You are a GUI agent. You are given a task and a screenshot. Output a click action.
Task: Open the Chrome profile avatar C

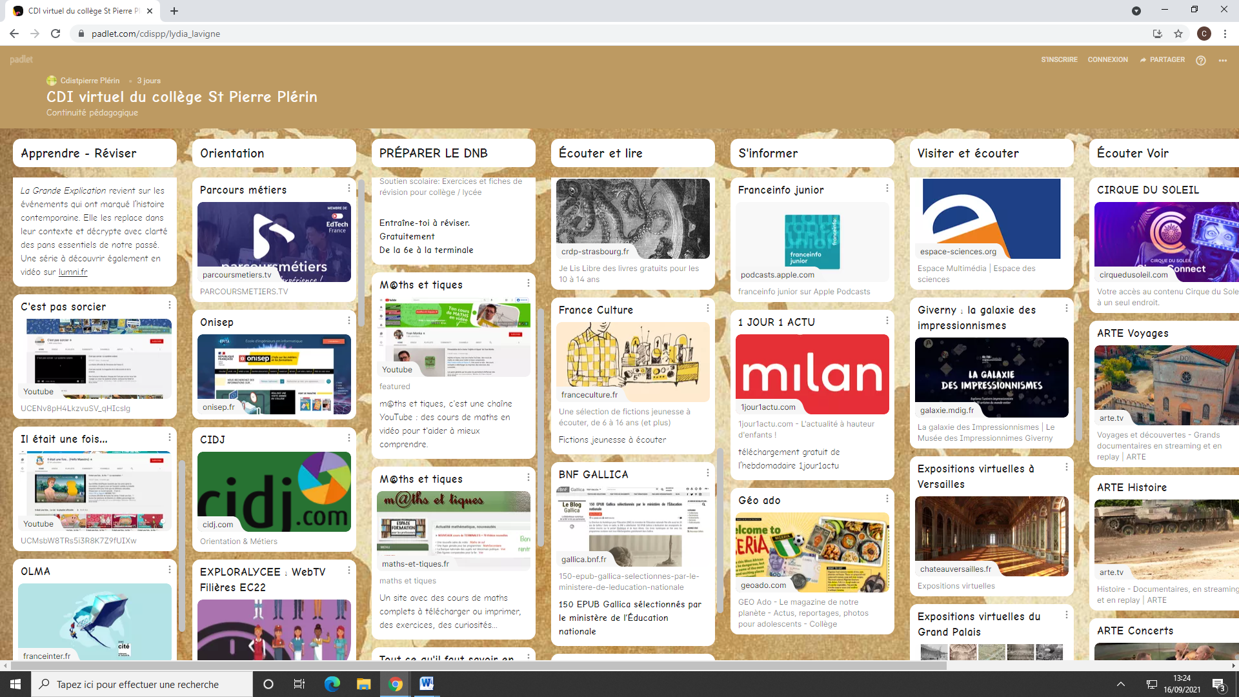click(1204, 34)
